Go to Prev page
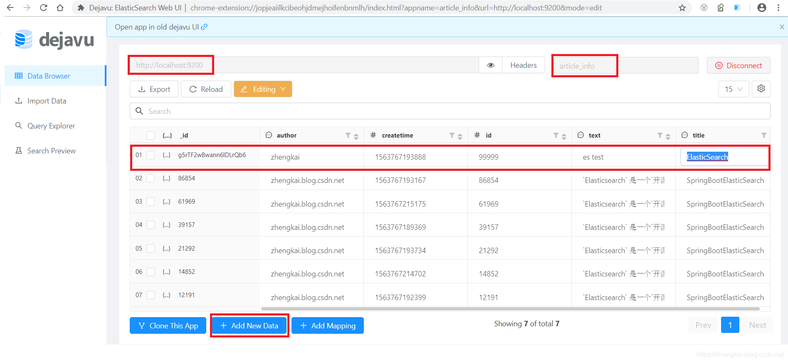 tap(703, 325)
